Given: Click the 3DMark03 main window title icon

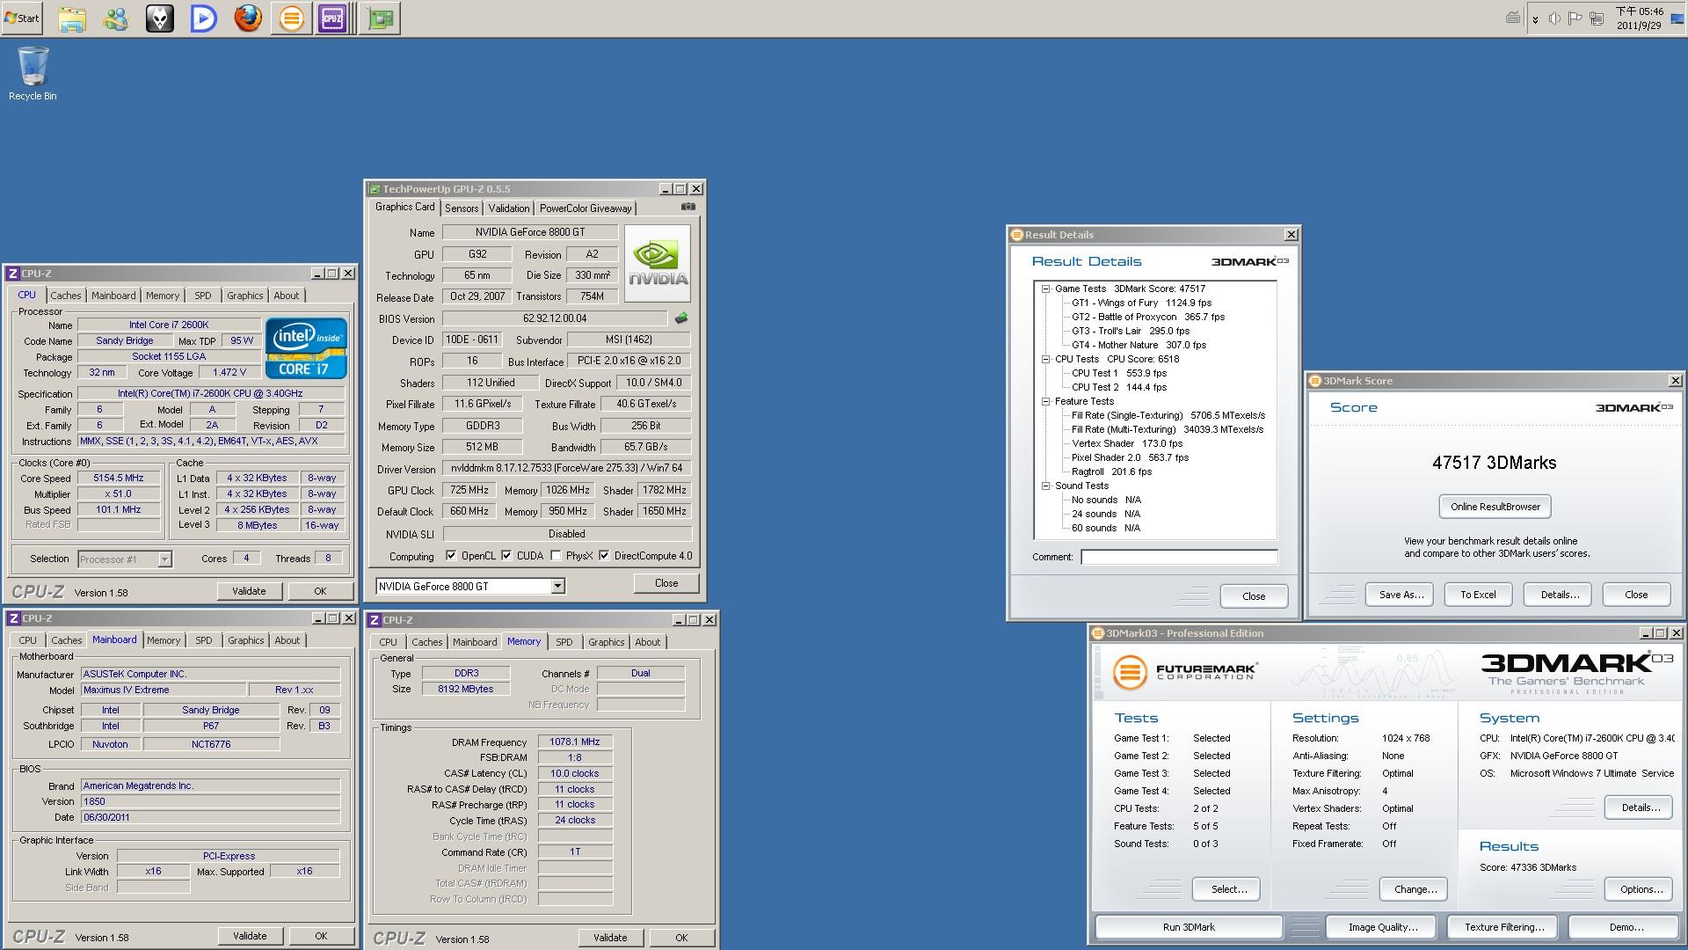Looking at the screenshot, I should coord(1097,633).
